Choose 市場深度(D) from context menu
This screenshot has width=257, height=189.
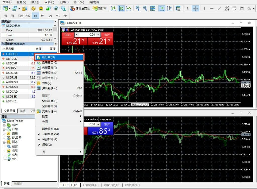point(59,73)
